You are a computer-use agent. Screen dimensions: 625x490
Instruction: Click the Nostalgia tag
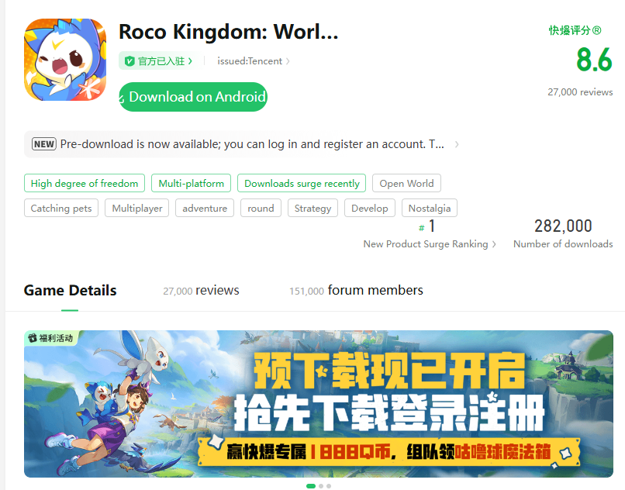429,208
